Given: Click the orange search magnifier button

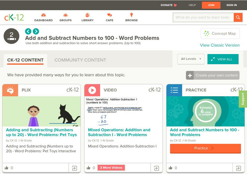Looking at the screenshot, I should click(x=238, y=17).
